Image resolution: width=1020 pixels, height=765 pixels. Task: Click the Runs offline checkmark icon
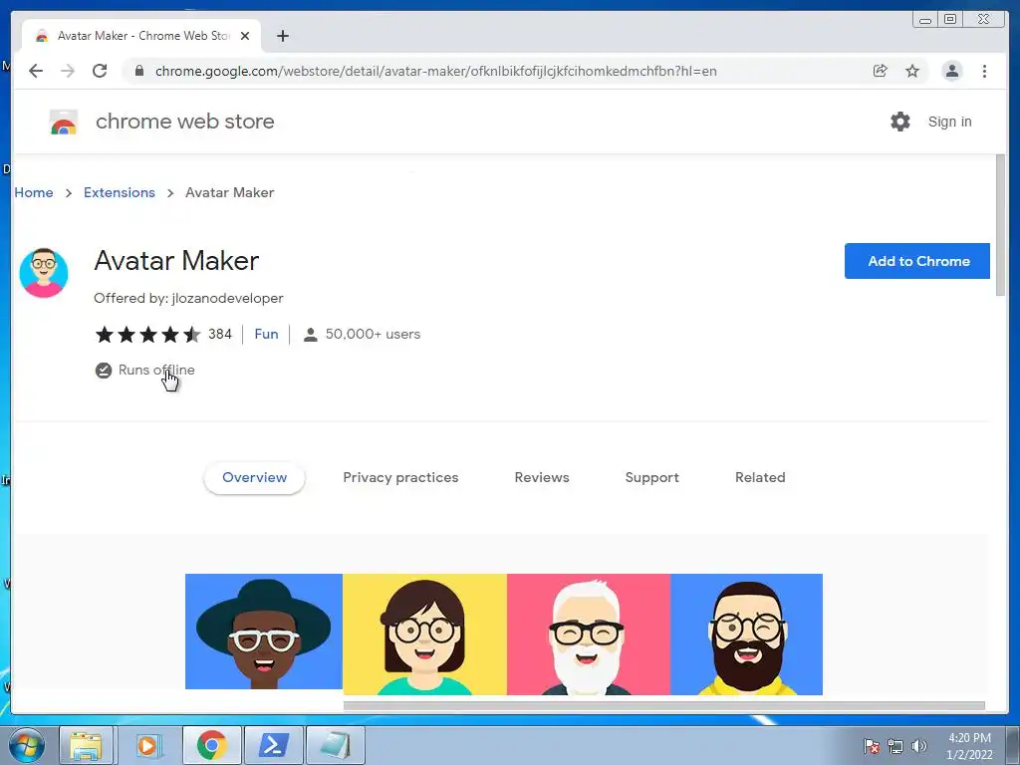[x=104, y=371]
